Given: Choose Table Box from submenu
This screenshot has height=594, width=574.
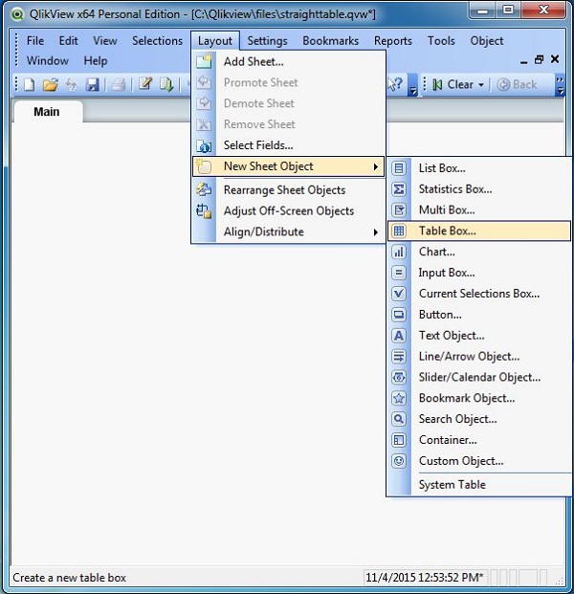Looking at the screenshot, I should [x=479, y=231].
